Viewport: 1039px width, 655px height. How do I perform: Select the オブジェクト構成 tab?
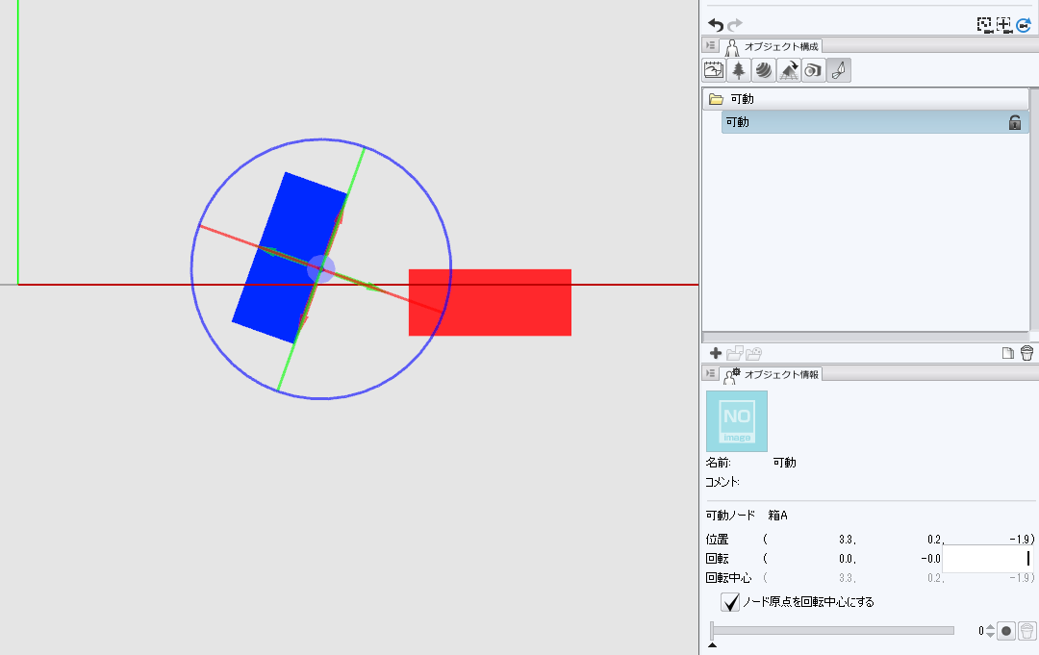773,46
